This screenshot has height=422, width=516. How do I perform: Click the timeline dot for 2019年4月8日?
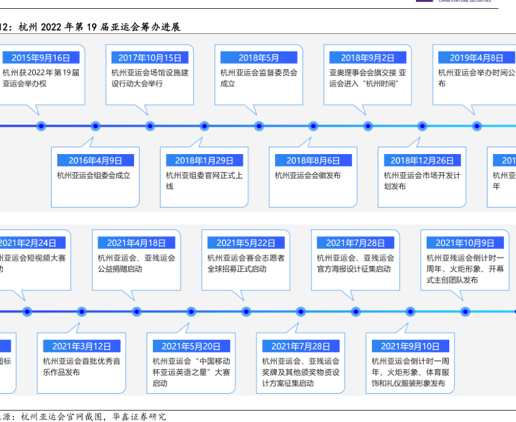pyautogui.click(x=476, y=126)
